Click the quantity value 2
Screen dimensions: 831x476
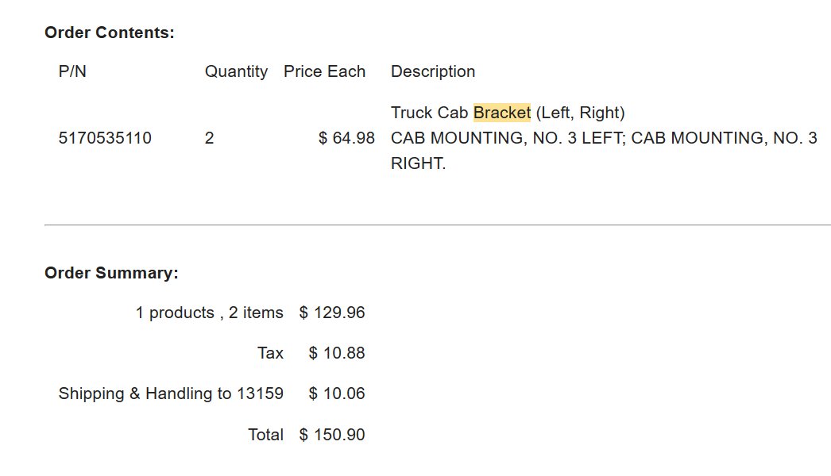(x=210, y=138)
